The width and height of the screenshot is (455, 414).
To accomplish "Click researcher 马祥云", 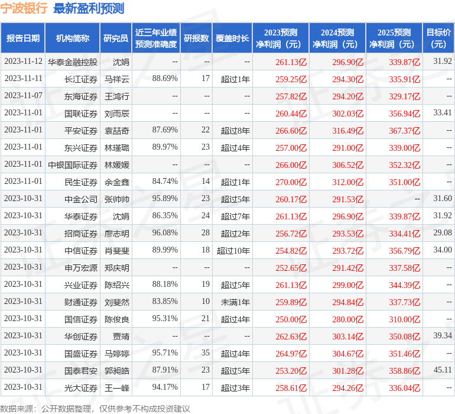I will click(117, 79).
